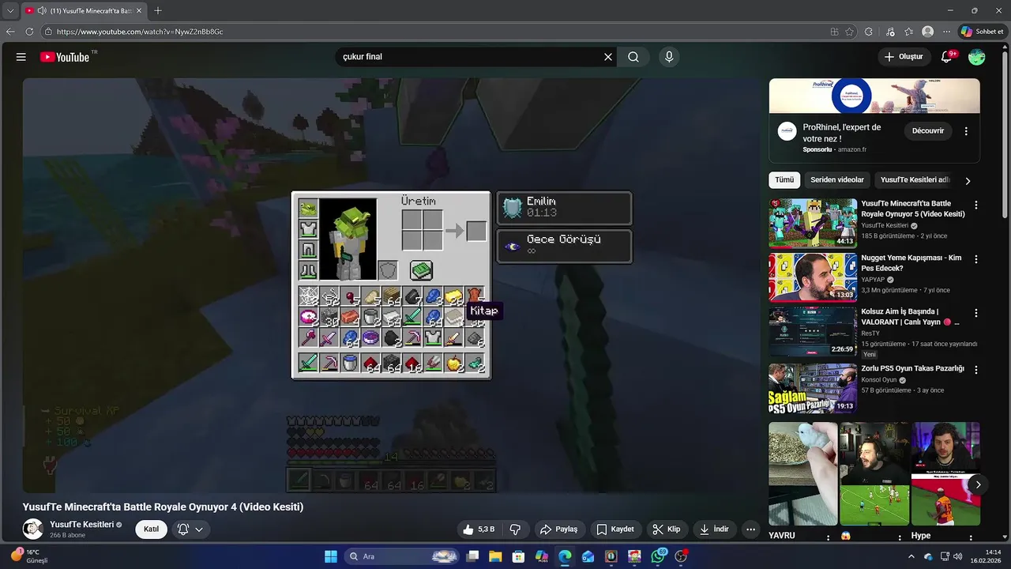Screen dimensions: 1011x569
Task: Open the Edge profile icon
Action: pos(928,32)
